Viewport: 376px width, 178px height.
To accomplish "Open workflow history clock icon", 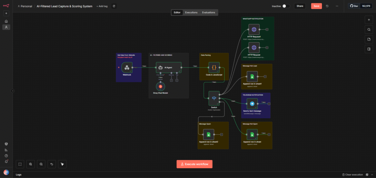I will tap(327, 6).
